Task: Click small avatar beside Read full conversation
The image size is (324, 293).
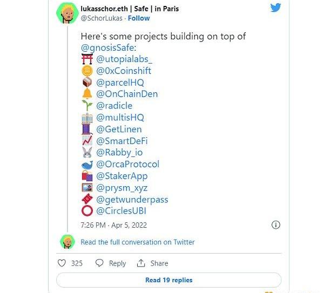Action: pos(67,242)
